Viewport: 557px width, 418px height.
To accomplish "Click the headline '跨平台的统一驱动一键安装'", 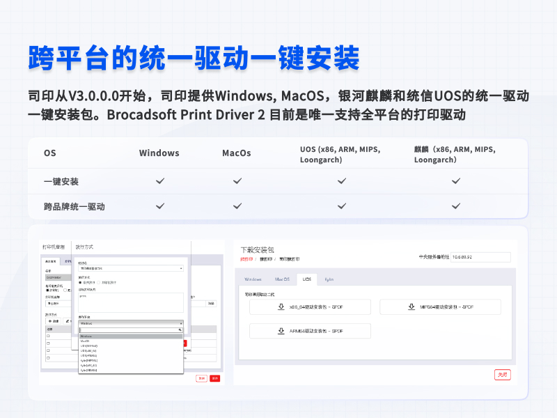I will (x=194, y=58).
